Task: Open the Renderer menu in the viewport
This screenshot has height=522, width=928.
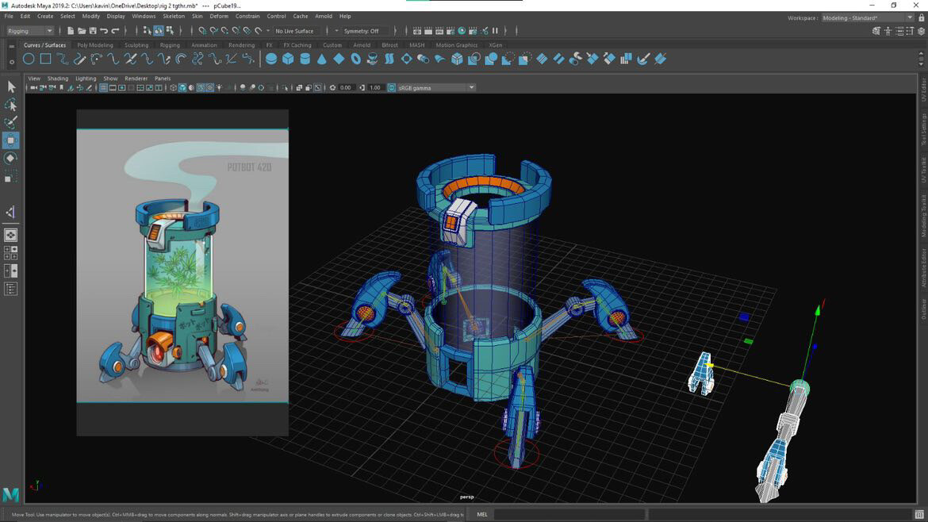Action: 136,78
